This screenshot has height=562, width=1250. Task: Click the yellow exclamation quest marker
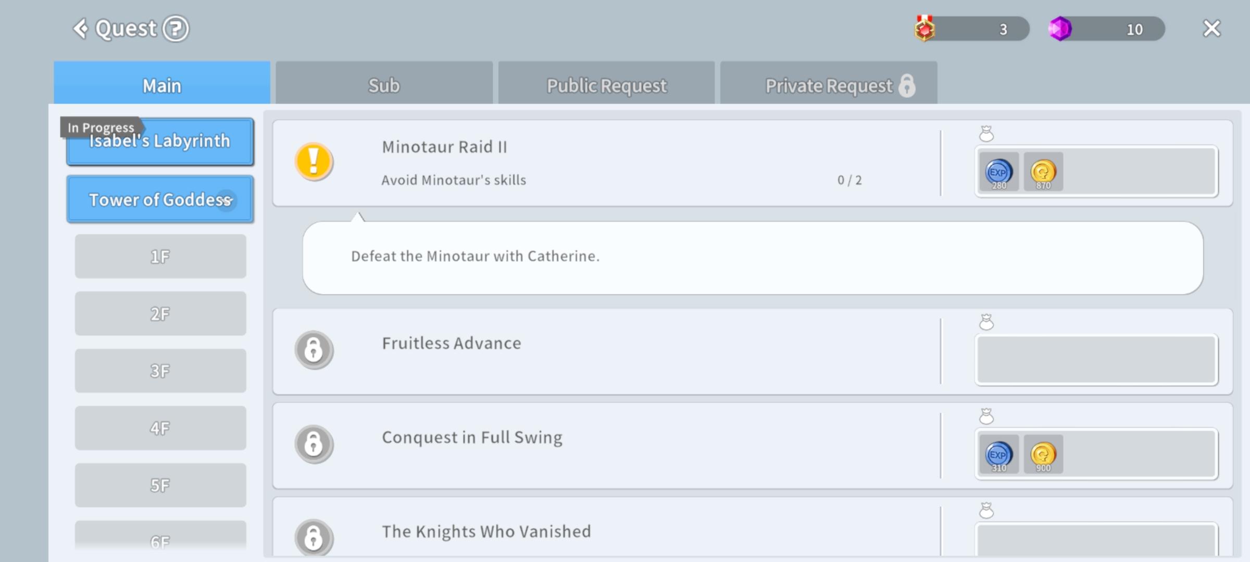coord(314,162)
